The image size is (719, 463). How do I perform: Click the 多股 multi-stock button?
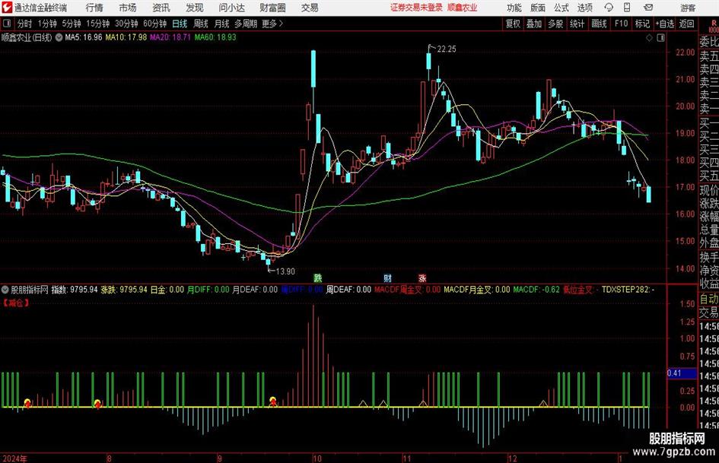tap(555, 24)
